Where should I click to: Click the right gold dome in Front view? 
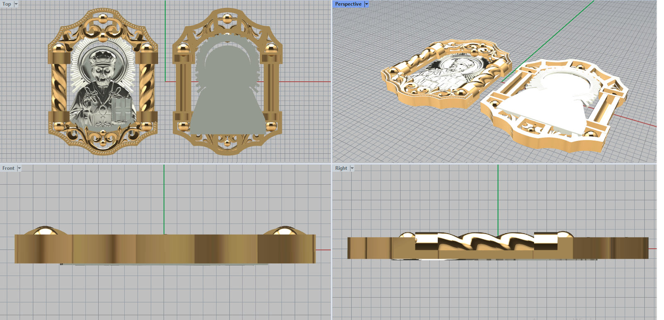(285, 230)
